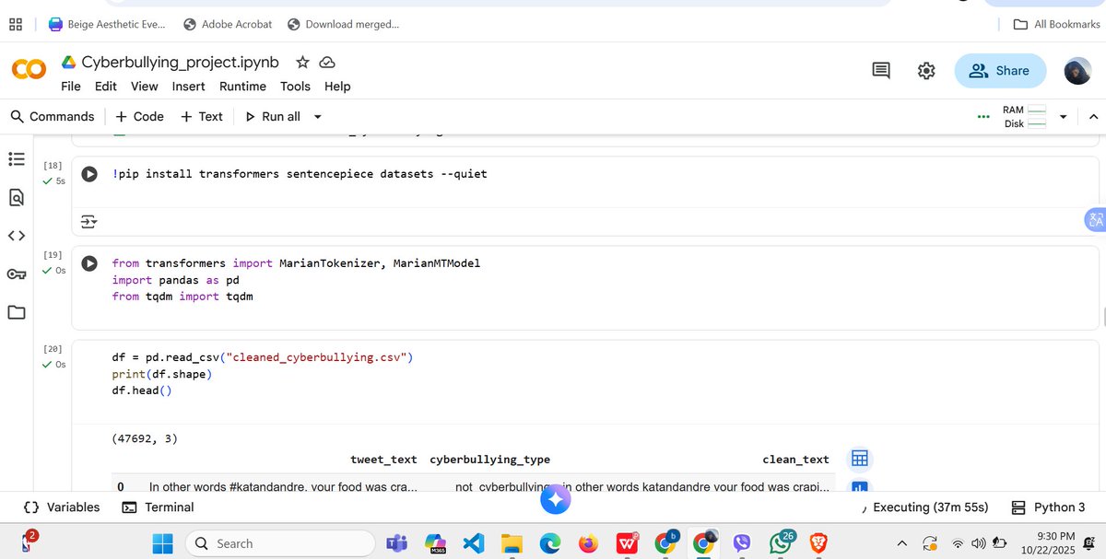Image resolution: width=1106 pixels, height=559 pixels.
Task: Open the Runtime menu
Action: [242, 87]
